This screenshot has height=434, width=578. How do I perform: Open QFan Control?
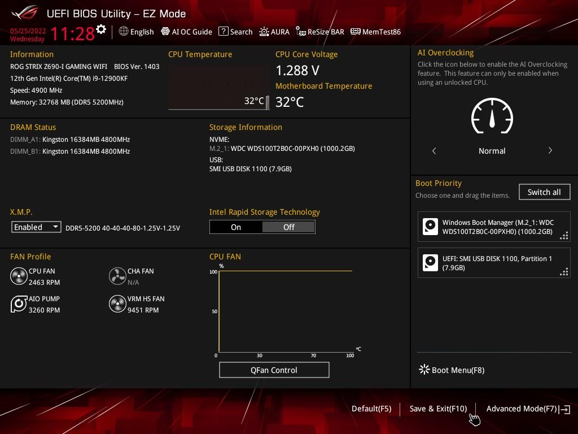click(274, 370)
